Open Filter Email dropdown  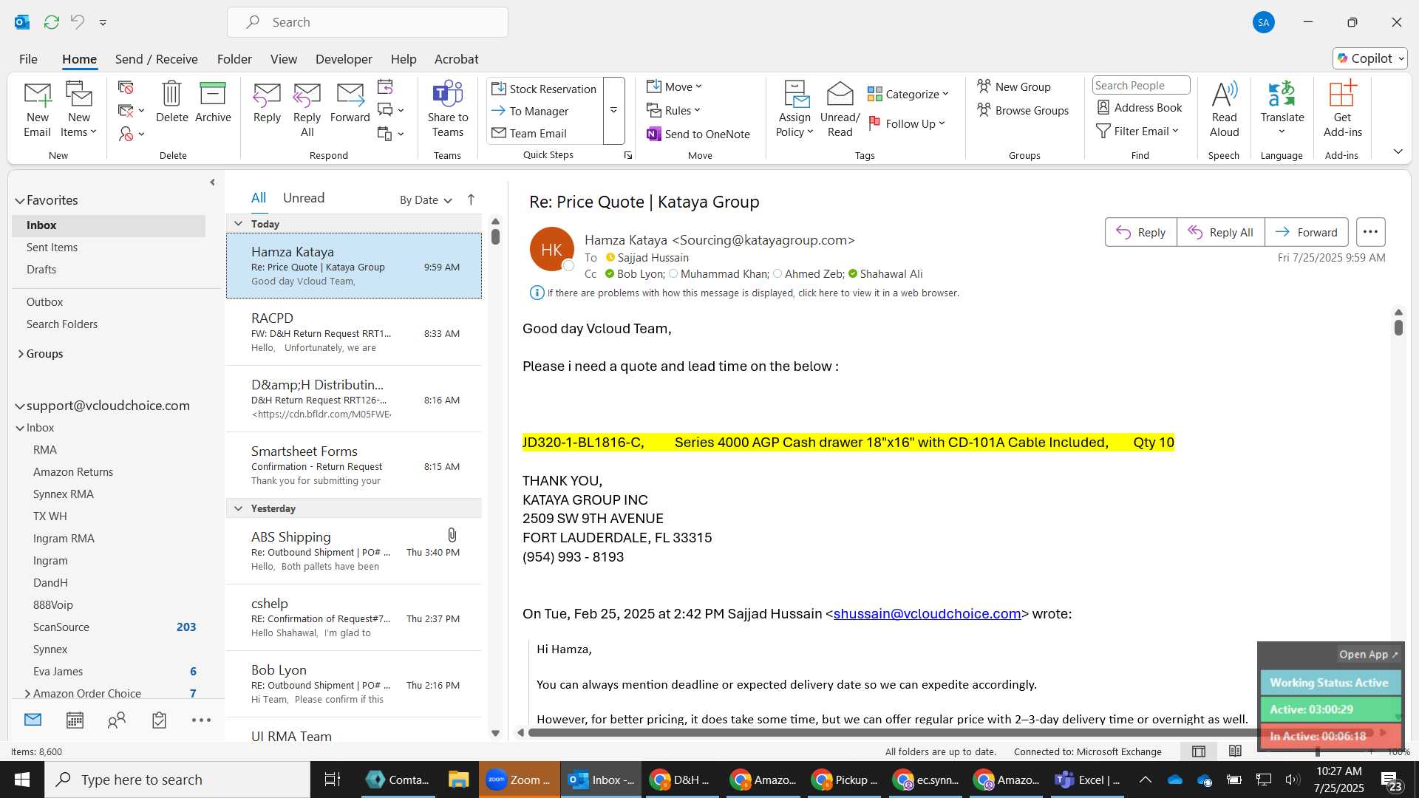[x=1137, y=131]
